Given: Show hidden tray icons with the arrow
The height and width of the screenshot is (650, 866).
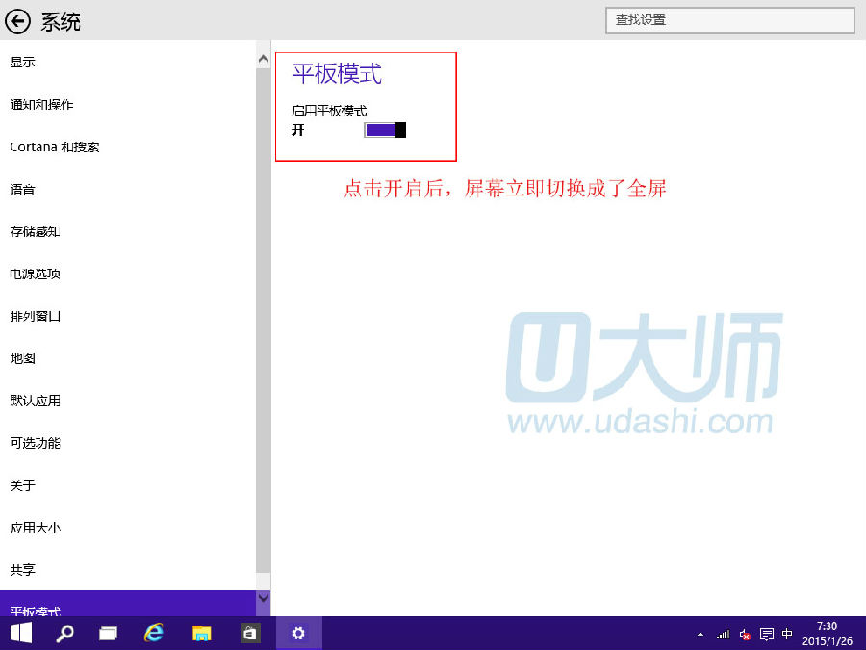Looking at the screenshot, I should point(700,634).
